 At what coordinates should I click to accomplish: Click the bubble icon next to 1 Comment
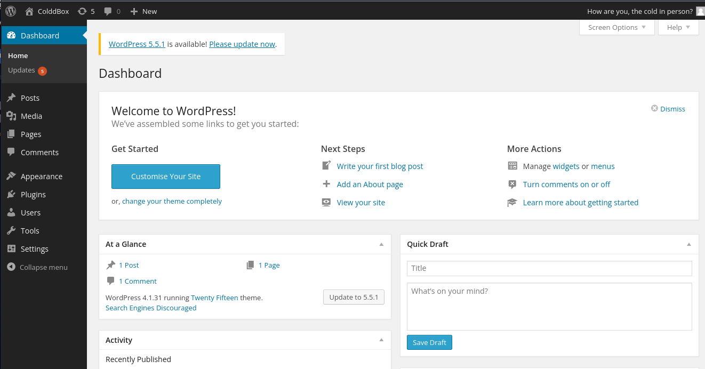(111, 281)
